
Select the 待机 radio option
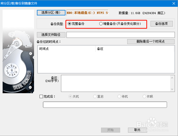[123, 97]
